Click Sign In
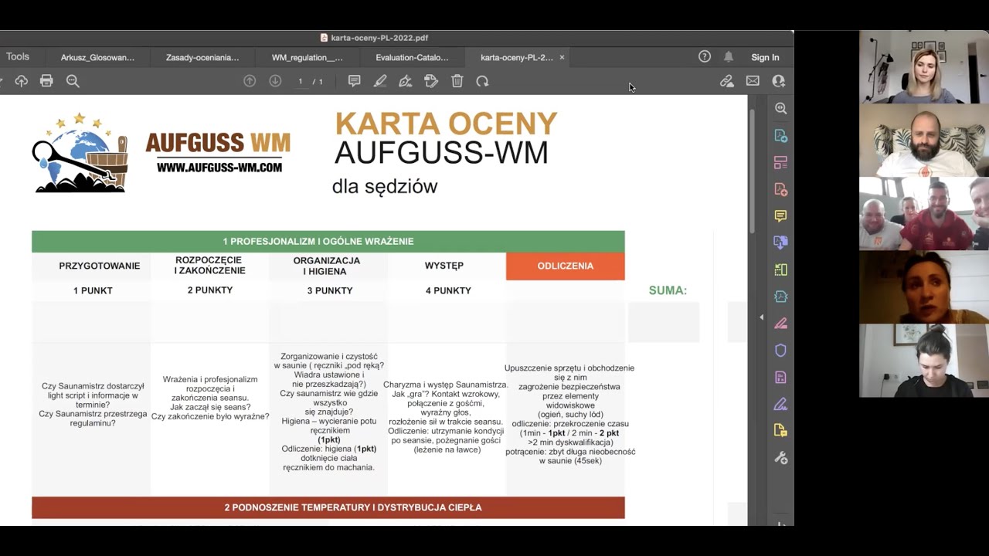Viewport: 989px width, 556px height. (x=765, y=57)
